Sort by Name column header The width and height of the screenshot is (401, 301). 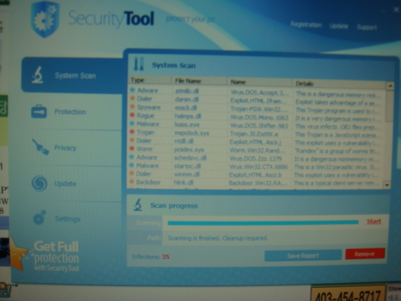click(x=260, y=82)
